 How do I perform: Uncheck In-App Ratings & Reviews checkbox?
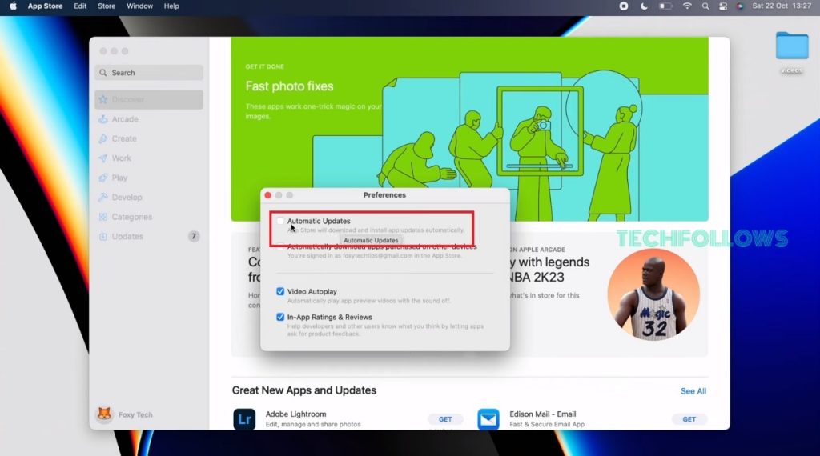pyautogui.click(x=280, y=317)
